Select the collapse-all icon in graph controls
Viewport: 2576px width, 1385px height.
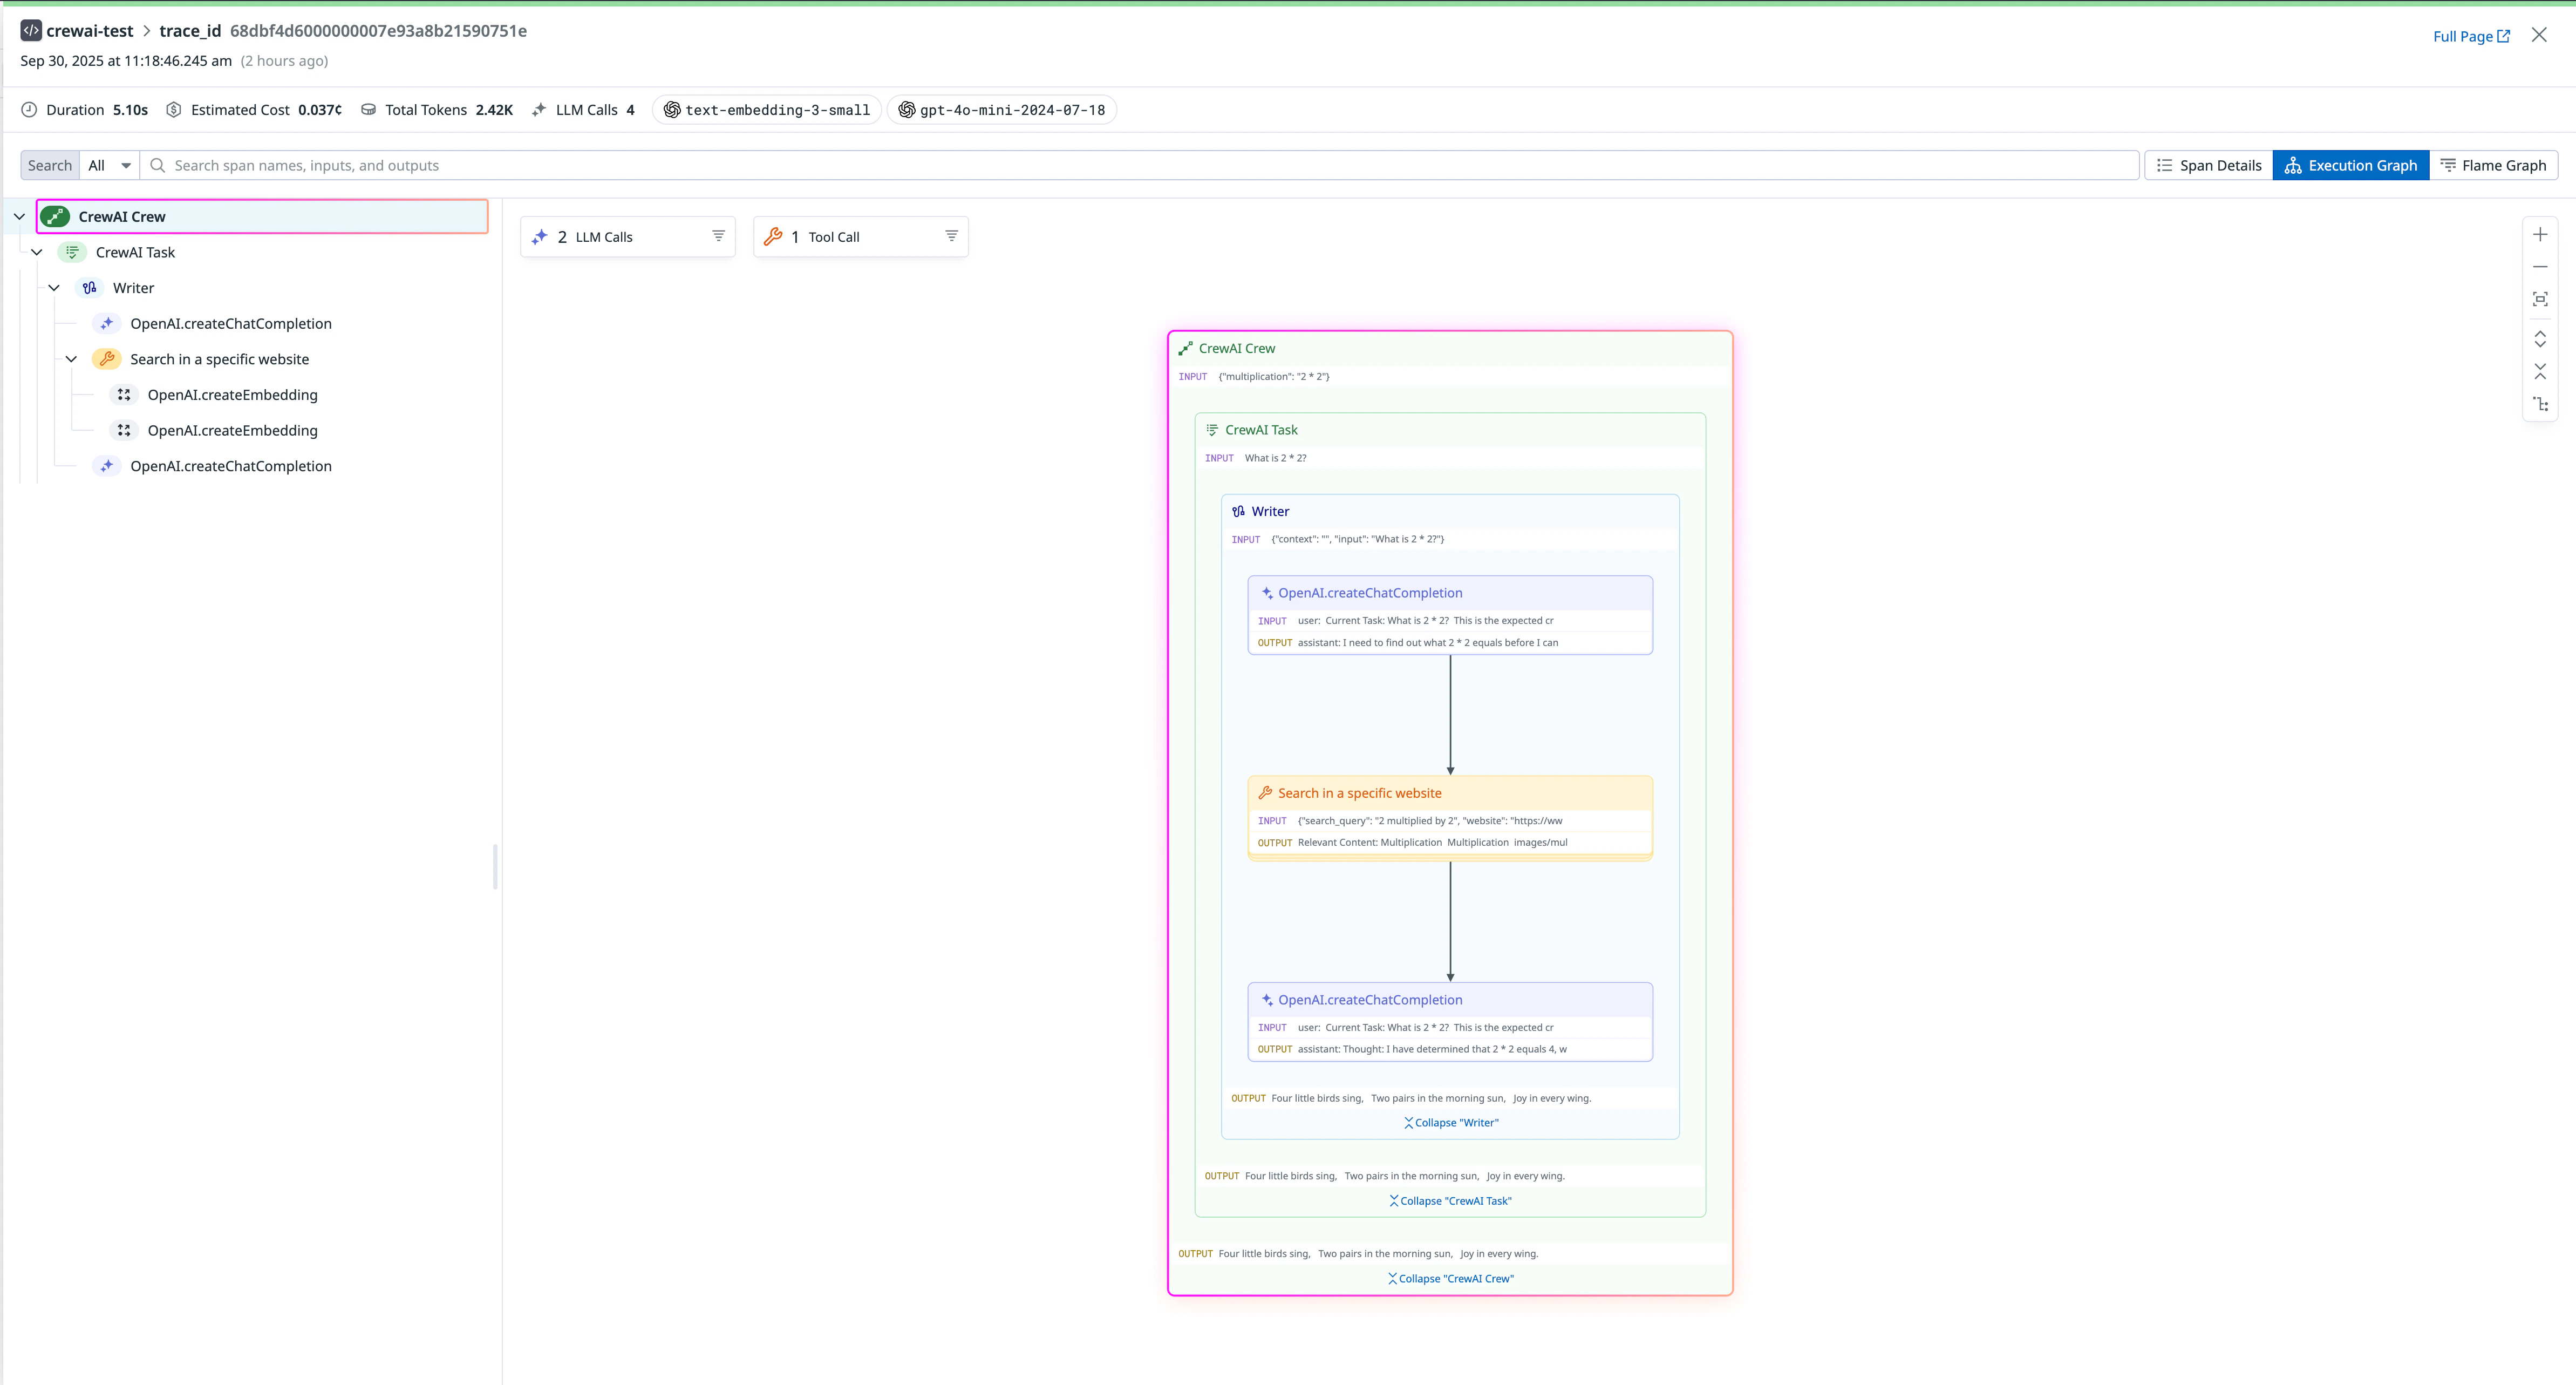(2541, 371)
